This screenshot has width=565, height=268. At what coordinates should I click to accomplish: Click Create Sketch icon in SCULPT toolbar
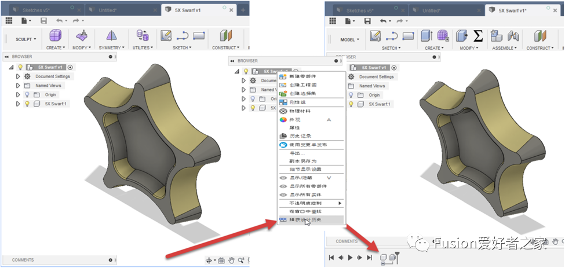point(166,36)
